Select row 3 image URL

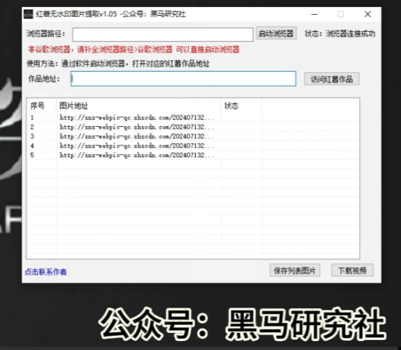[137, 136]
